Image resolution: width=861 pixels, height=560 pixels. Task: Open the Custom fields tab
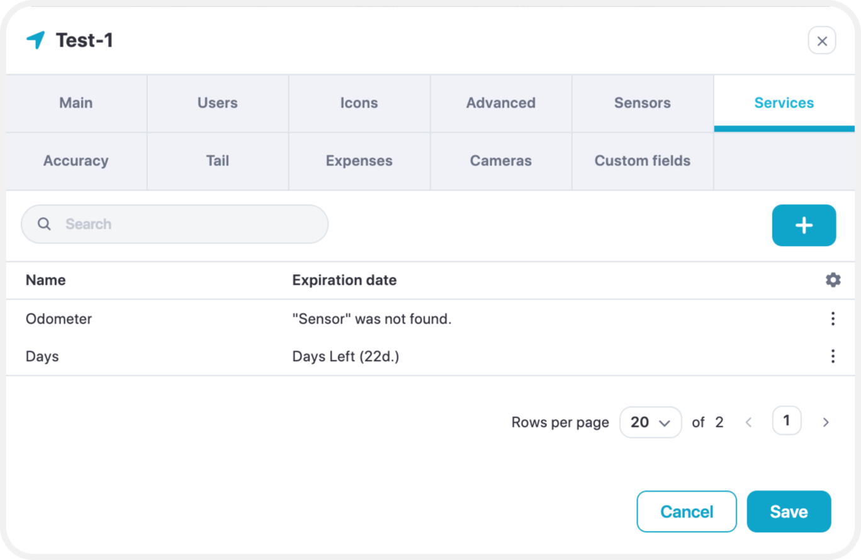point(643,161)
